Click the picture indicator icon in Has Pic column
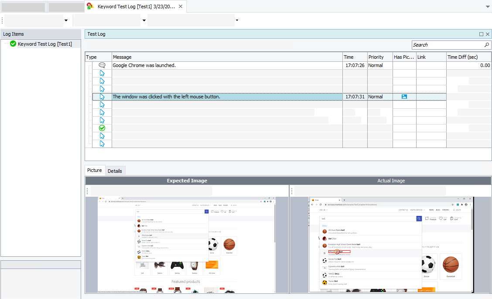The height and width of the screenshot is (299, 492). pyautogui.click(x=404, y=97)
